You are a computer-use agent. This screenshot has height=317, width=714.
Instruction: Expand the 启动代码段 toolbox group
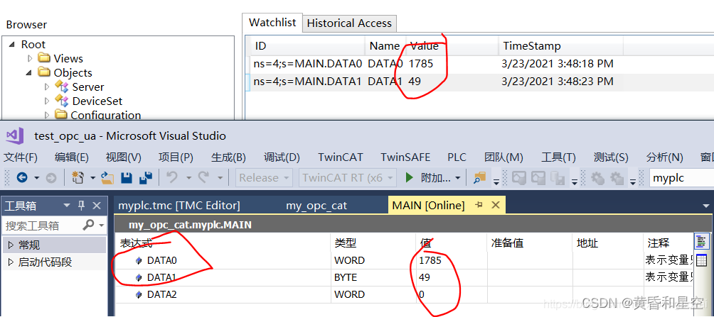(11, 262)
